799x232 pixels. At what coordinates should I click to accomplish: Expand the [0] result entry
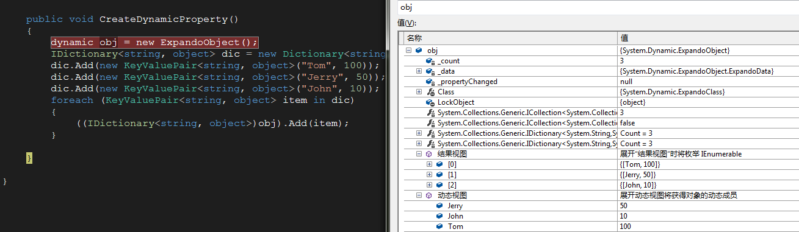429,164
